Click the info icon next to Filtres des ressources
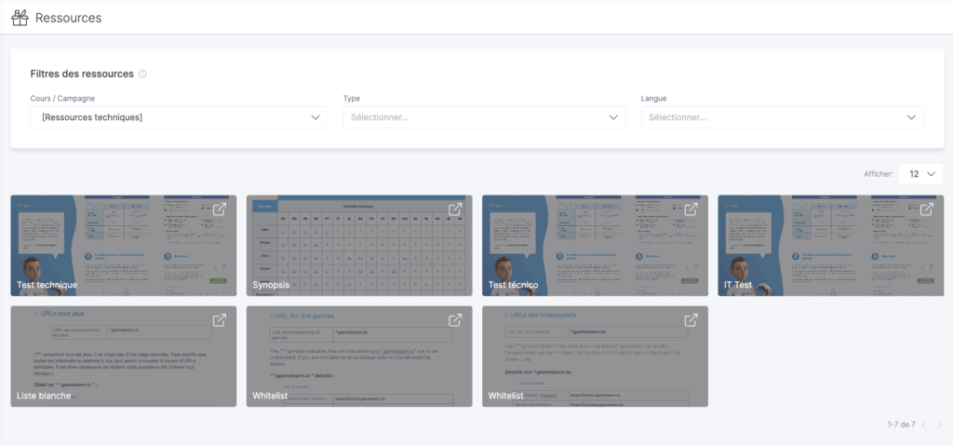The image size is (953, 446). point(142,74)
